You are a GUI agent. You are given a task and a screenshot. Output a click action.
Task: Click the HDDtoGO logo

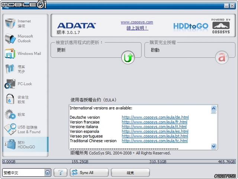pyautogui.click(x=191, y=26)
